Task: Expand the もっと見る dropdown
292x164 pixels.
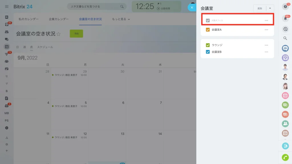Action: (x=121, y=19)
